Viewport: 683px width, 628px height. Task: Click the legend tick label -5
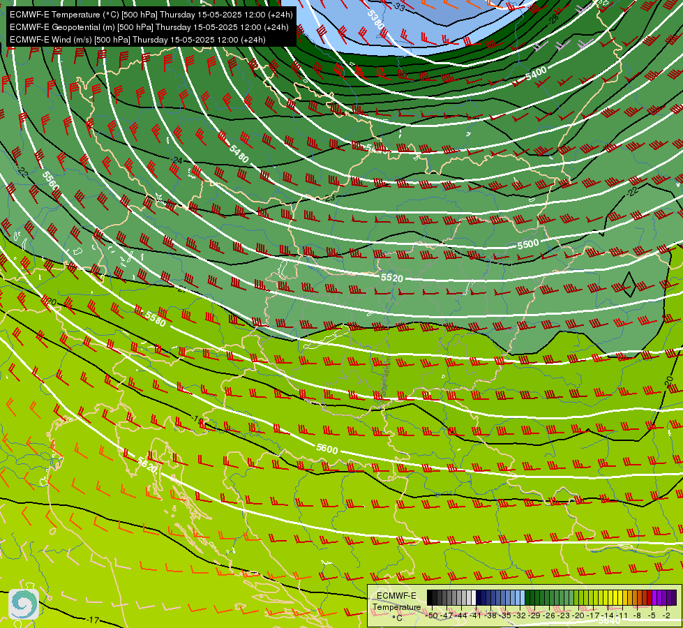pyautogui.click(x=652, y=615)
